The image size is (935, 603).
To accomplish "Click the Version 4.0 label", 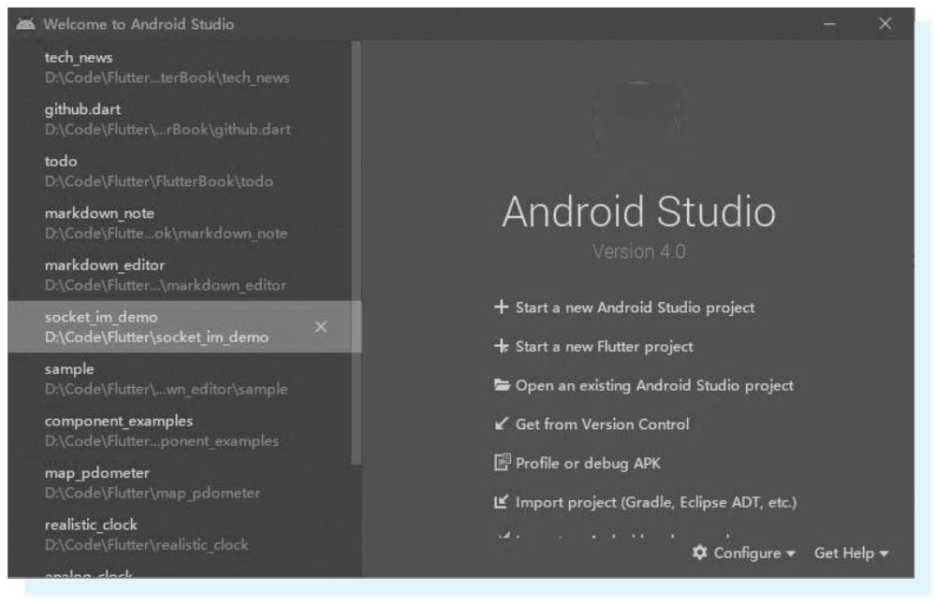I will [x=638, y=251].
